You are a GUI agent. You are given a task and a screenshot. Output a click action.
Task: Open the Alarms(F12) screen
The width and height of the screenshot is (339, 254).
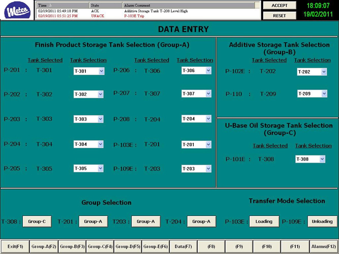click(323, 247)
